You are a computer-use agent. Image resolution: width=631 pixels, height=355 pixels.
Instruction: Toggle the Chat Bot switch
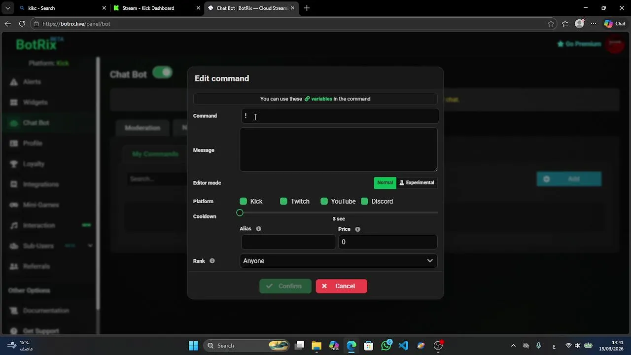coord(162,72)
